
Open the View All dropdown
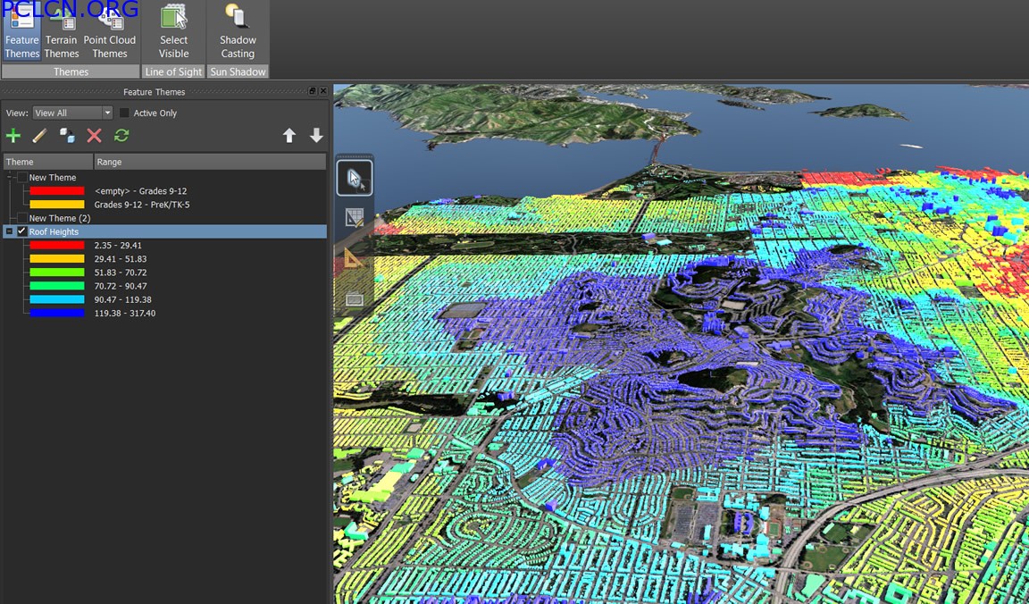(72, 113)
